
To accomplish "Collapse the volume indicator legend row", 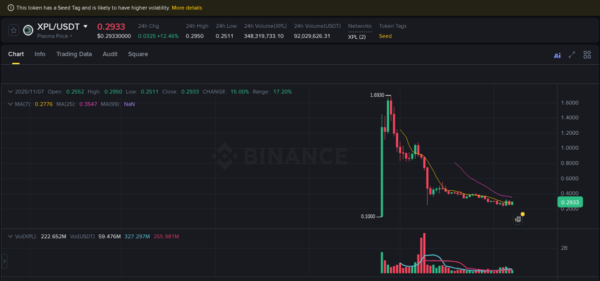I will click(x=10, y=236).
